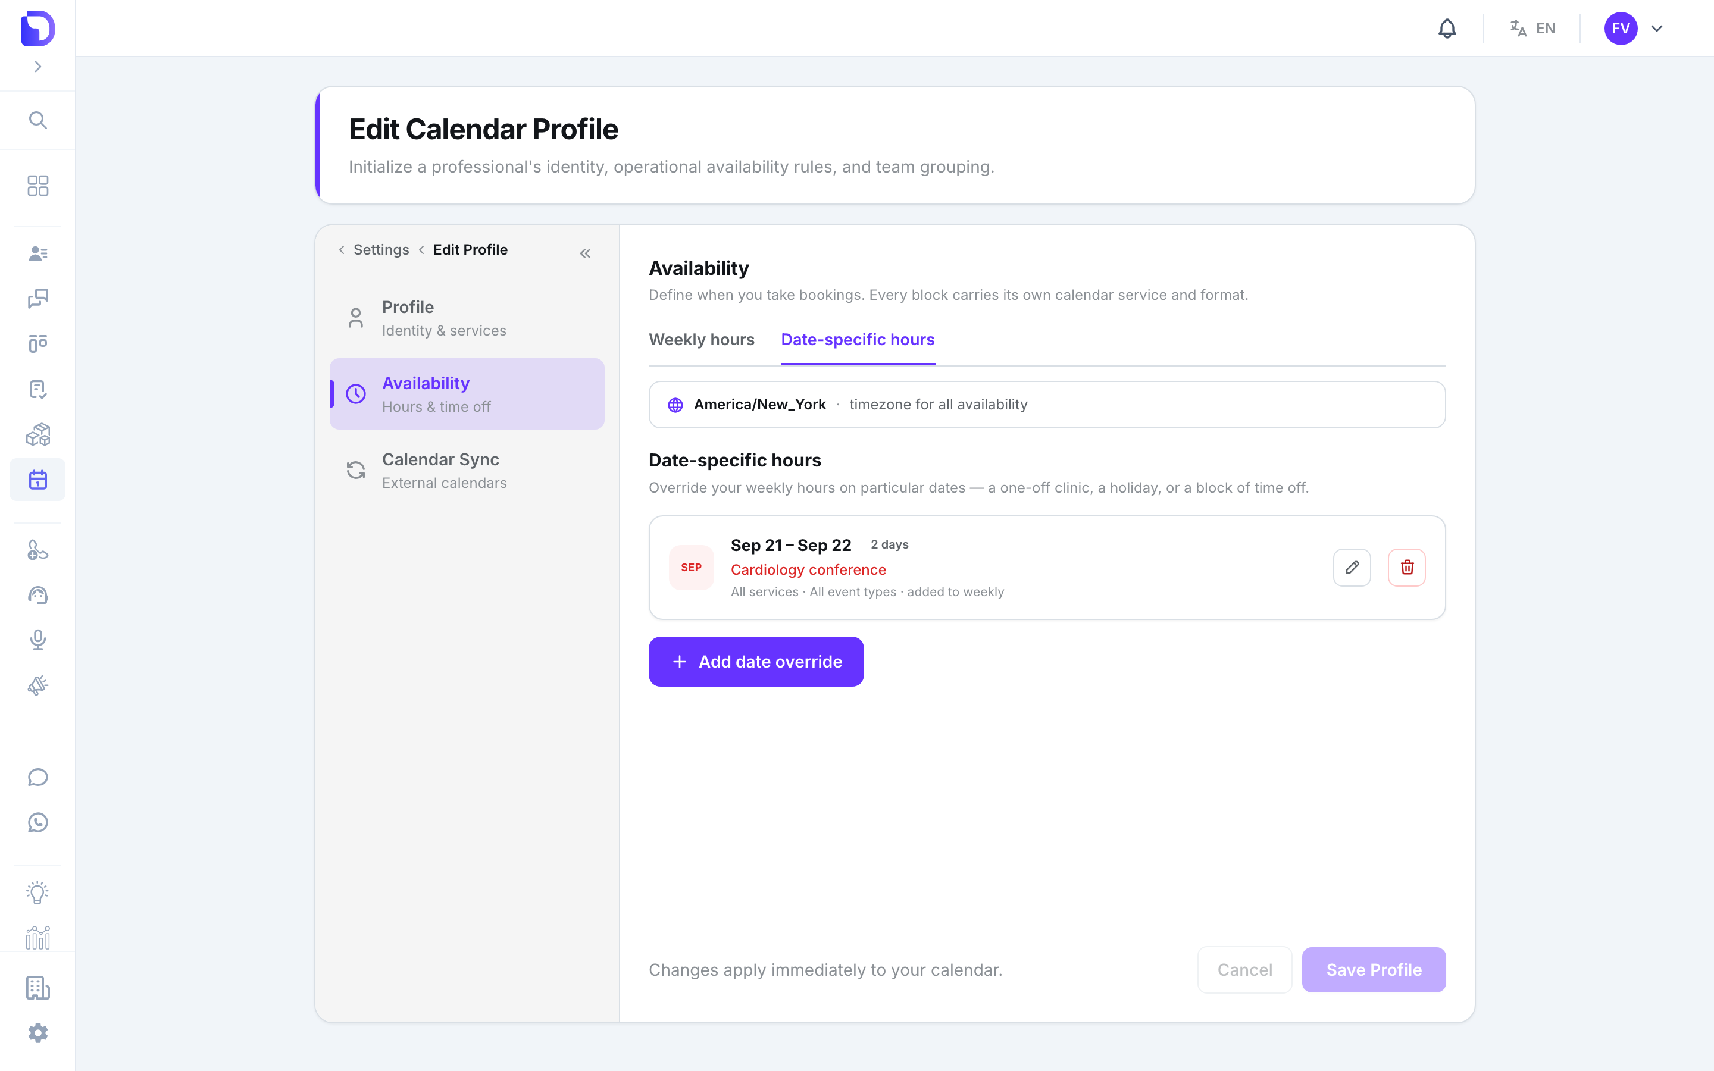
Task: Click the microphone icon in sidebar
Action: pyautogui.click(x=37, y=640)
